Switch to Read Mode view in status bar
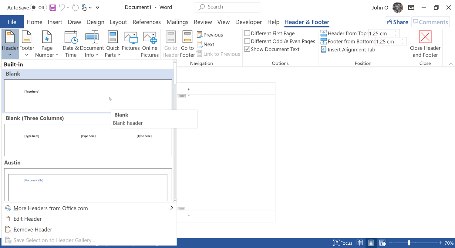 (359, 243)
